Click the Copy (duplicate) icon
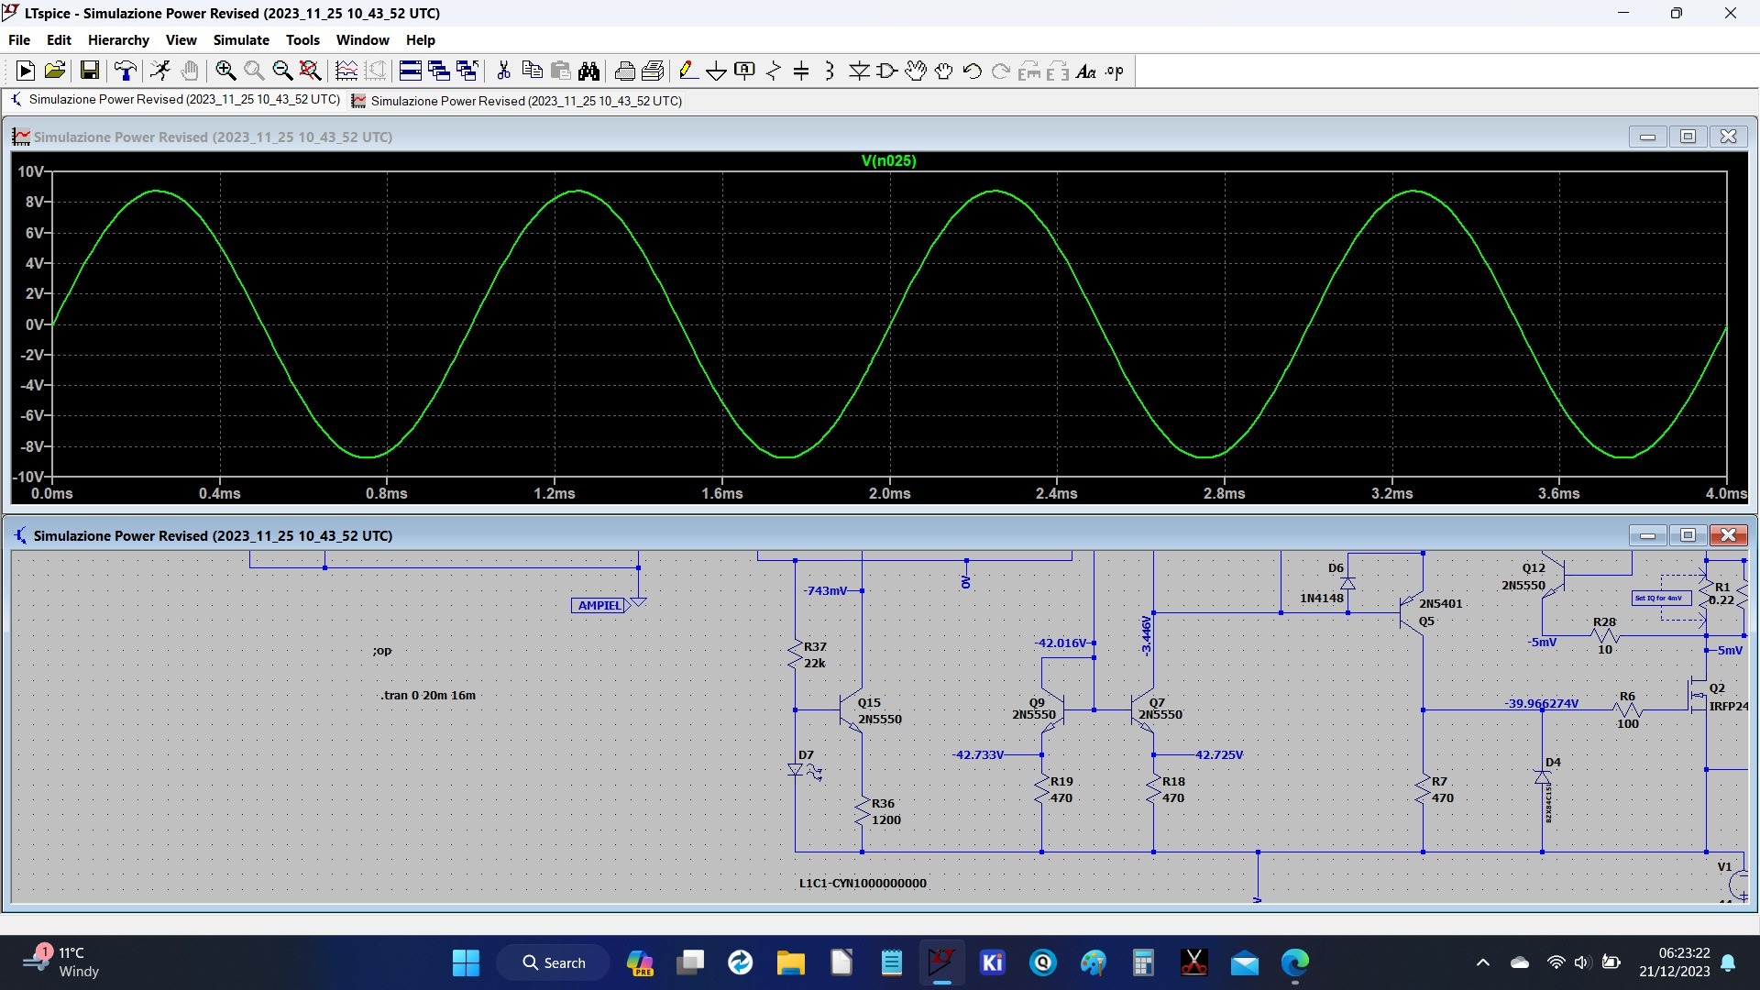Viewport: 1760px width, 990px height. pos(532,71)
